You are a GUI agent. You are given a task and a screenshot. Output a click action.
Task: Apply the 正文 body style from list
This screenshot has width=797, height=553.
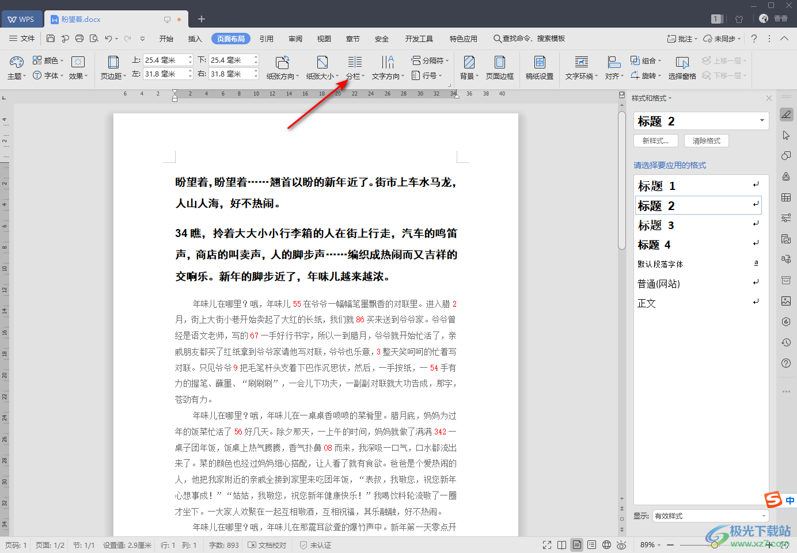tap(698, 303)
